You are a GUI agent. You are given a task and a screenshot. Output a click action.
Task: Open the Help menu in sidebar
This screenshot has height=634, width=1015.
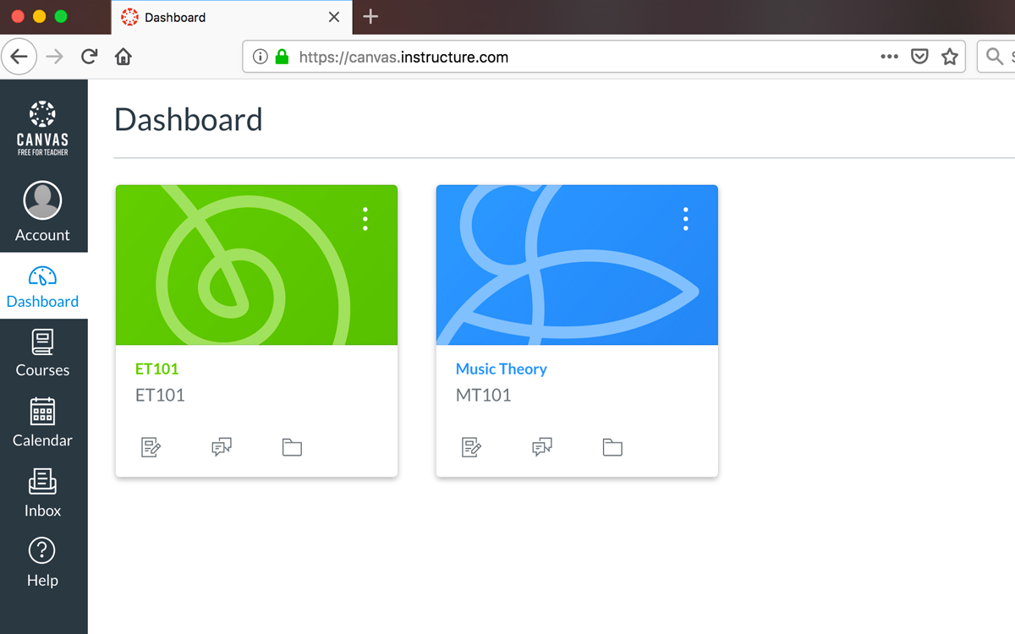[x=42, y=563]
